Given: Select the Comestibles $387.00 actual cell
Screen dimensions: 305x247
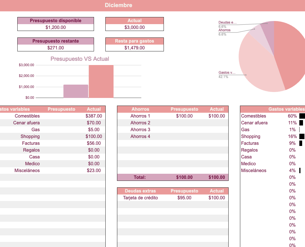Looking at the screenshot, I should pyautogui.click(x=94, y=116).
